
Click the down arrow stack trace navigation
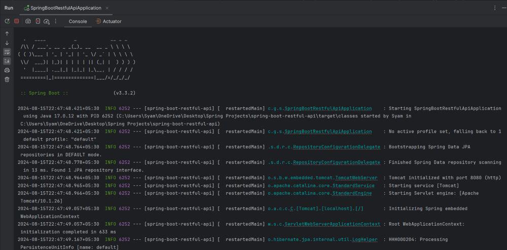pos(7,43)
